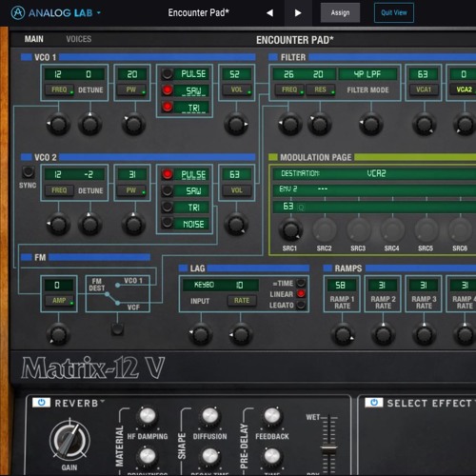Viewport: 476px width, 476px height.
Task: Click the Filter frequency knob
Action: (x=289, y=124)
